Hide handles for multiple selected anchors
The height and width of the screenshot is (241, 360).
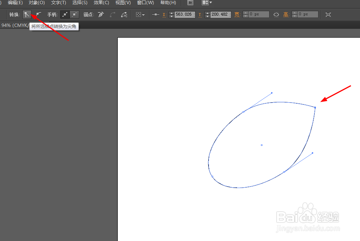(74, 15)
